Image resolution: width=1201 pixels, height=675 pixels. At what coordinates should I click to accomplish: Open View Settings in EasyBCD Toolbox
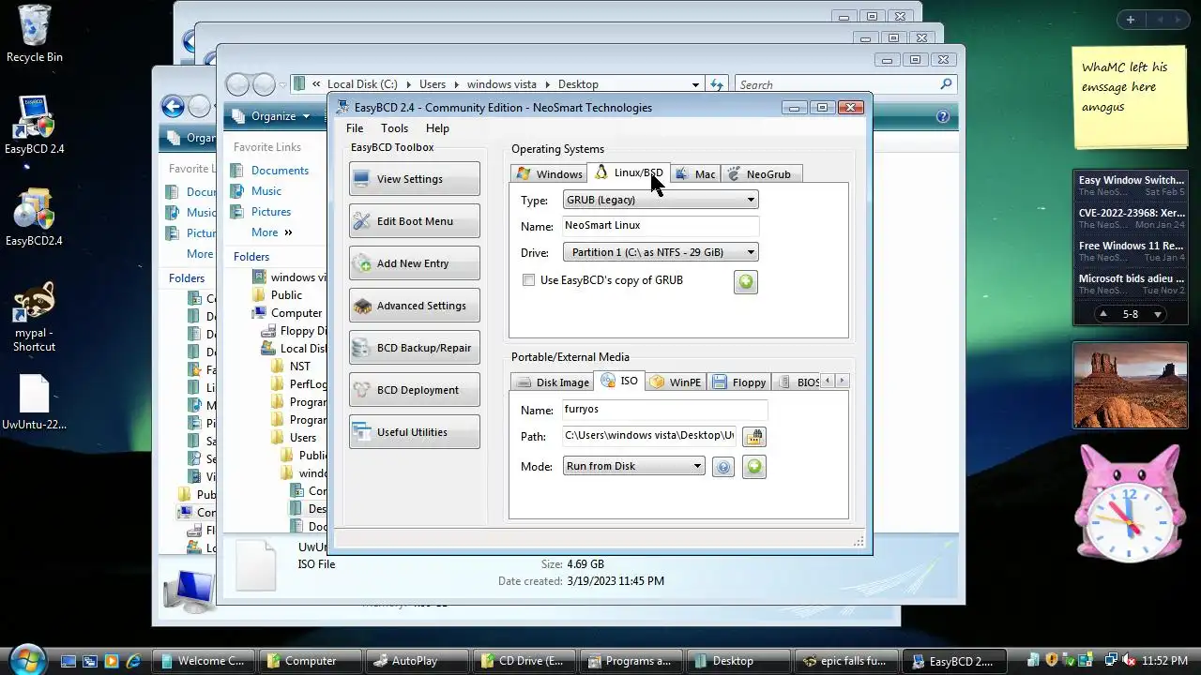click(x=414, y=179)
